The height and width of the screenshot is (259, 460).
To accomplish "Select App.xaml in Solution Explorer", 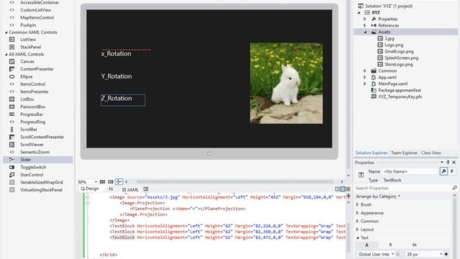I will (387, 77).
